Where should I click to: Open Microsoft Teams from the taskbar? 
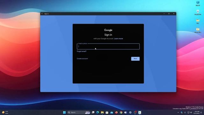(x=126, y=112)
